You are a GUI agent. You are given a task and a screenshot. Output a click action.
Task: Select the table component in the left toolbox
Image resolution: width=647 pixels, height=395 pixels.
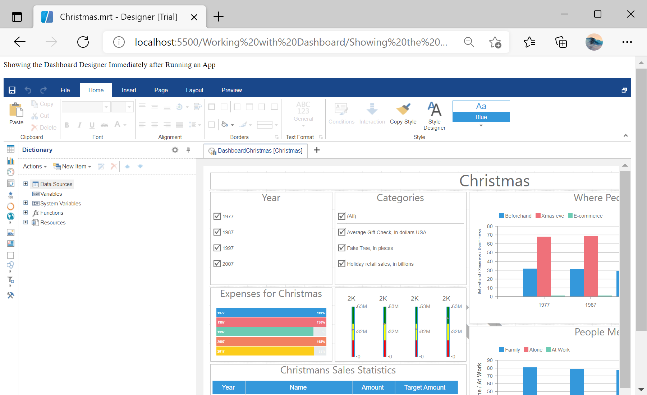(x=10, y=149)
